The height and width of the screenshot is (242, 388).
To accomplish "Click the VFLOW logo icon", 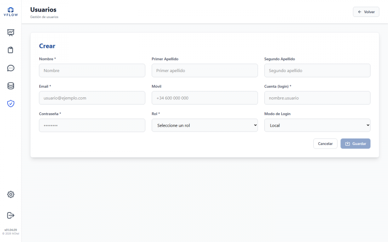I will pos(11,12).
